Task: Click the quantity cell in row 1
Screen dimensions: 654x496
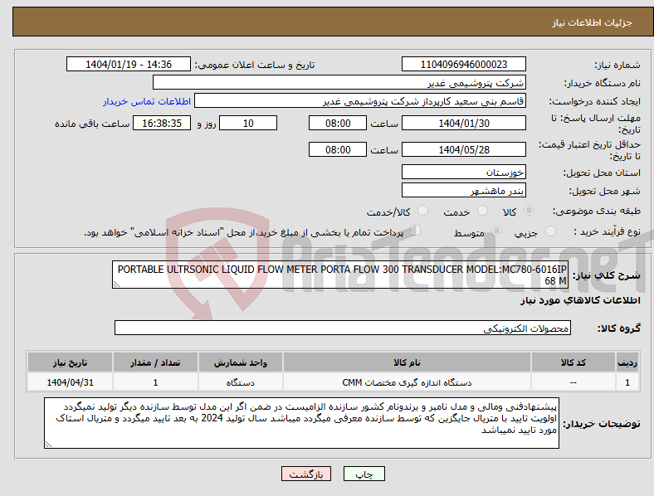Action: (155, 382)
